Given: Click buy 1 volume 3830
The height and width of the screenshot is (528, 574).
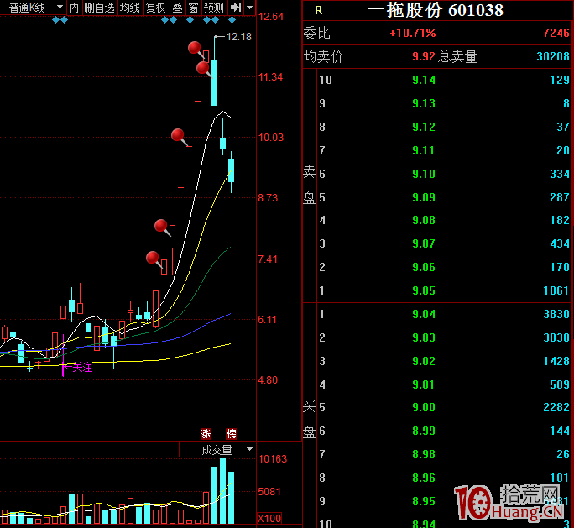Looking at the screenshot, I should point(556,314).
